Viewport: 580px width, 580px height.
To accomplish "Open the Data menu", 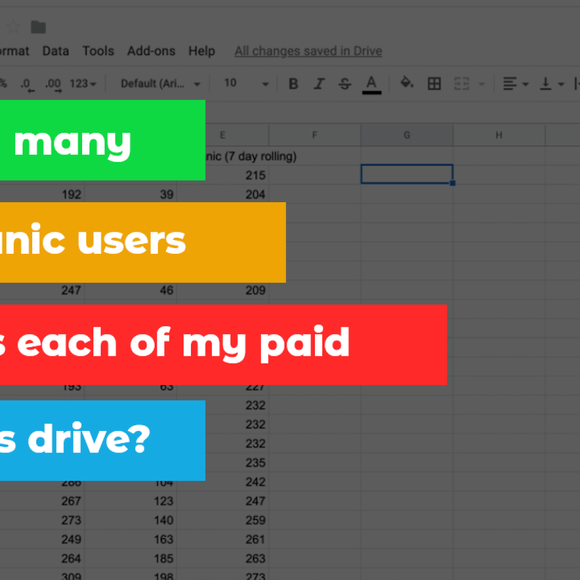I will click(56, 51).
